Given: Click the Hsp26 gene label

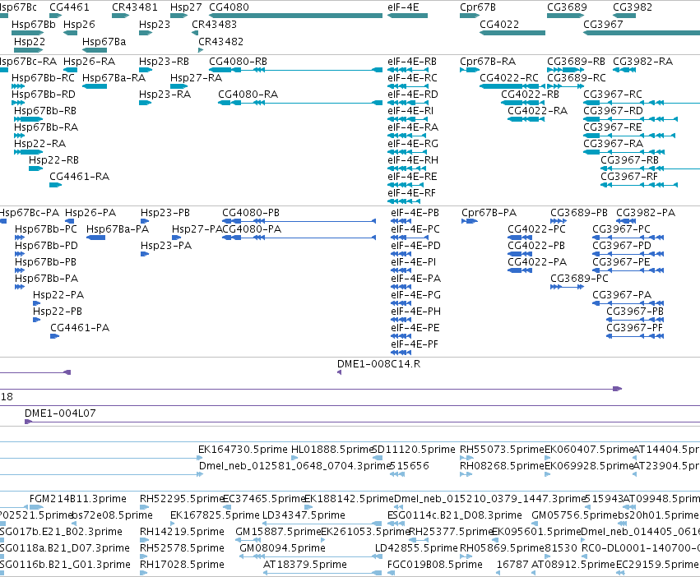Looking at the screenshot, I should [79, 24].
